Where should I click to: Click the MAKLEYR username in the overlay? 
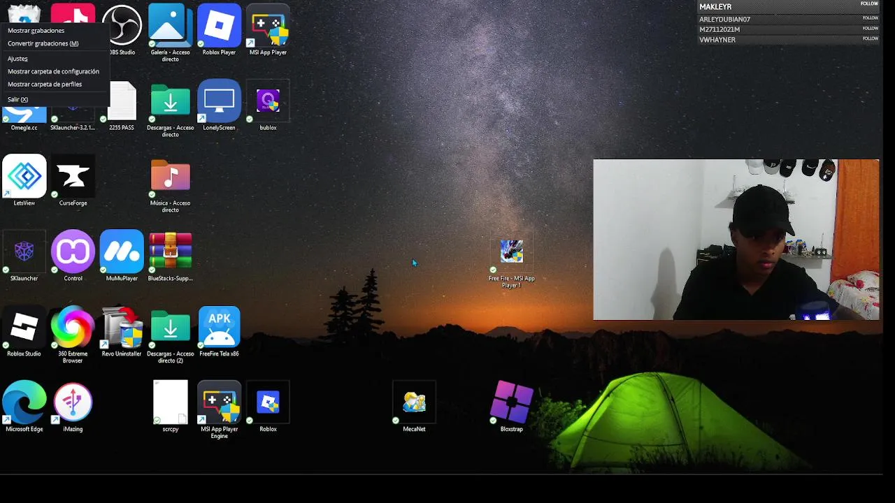715,7
